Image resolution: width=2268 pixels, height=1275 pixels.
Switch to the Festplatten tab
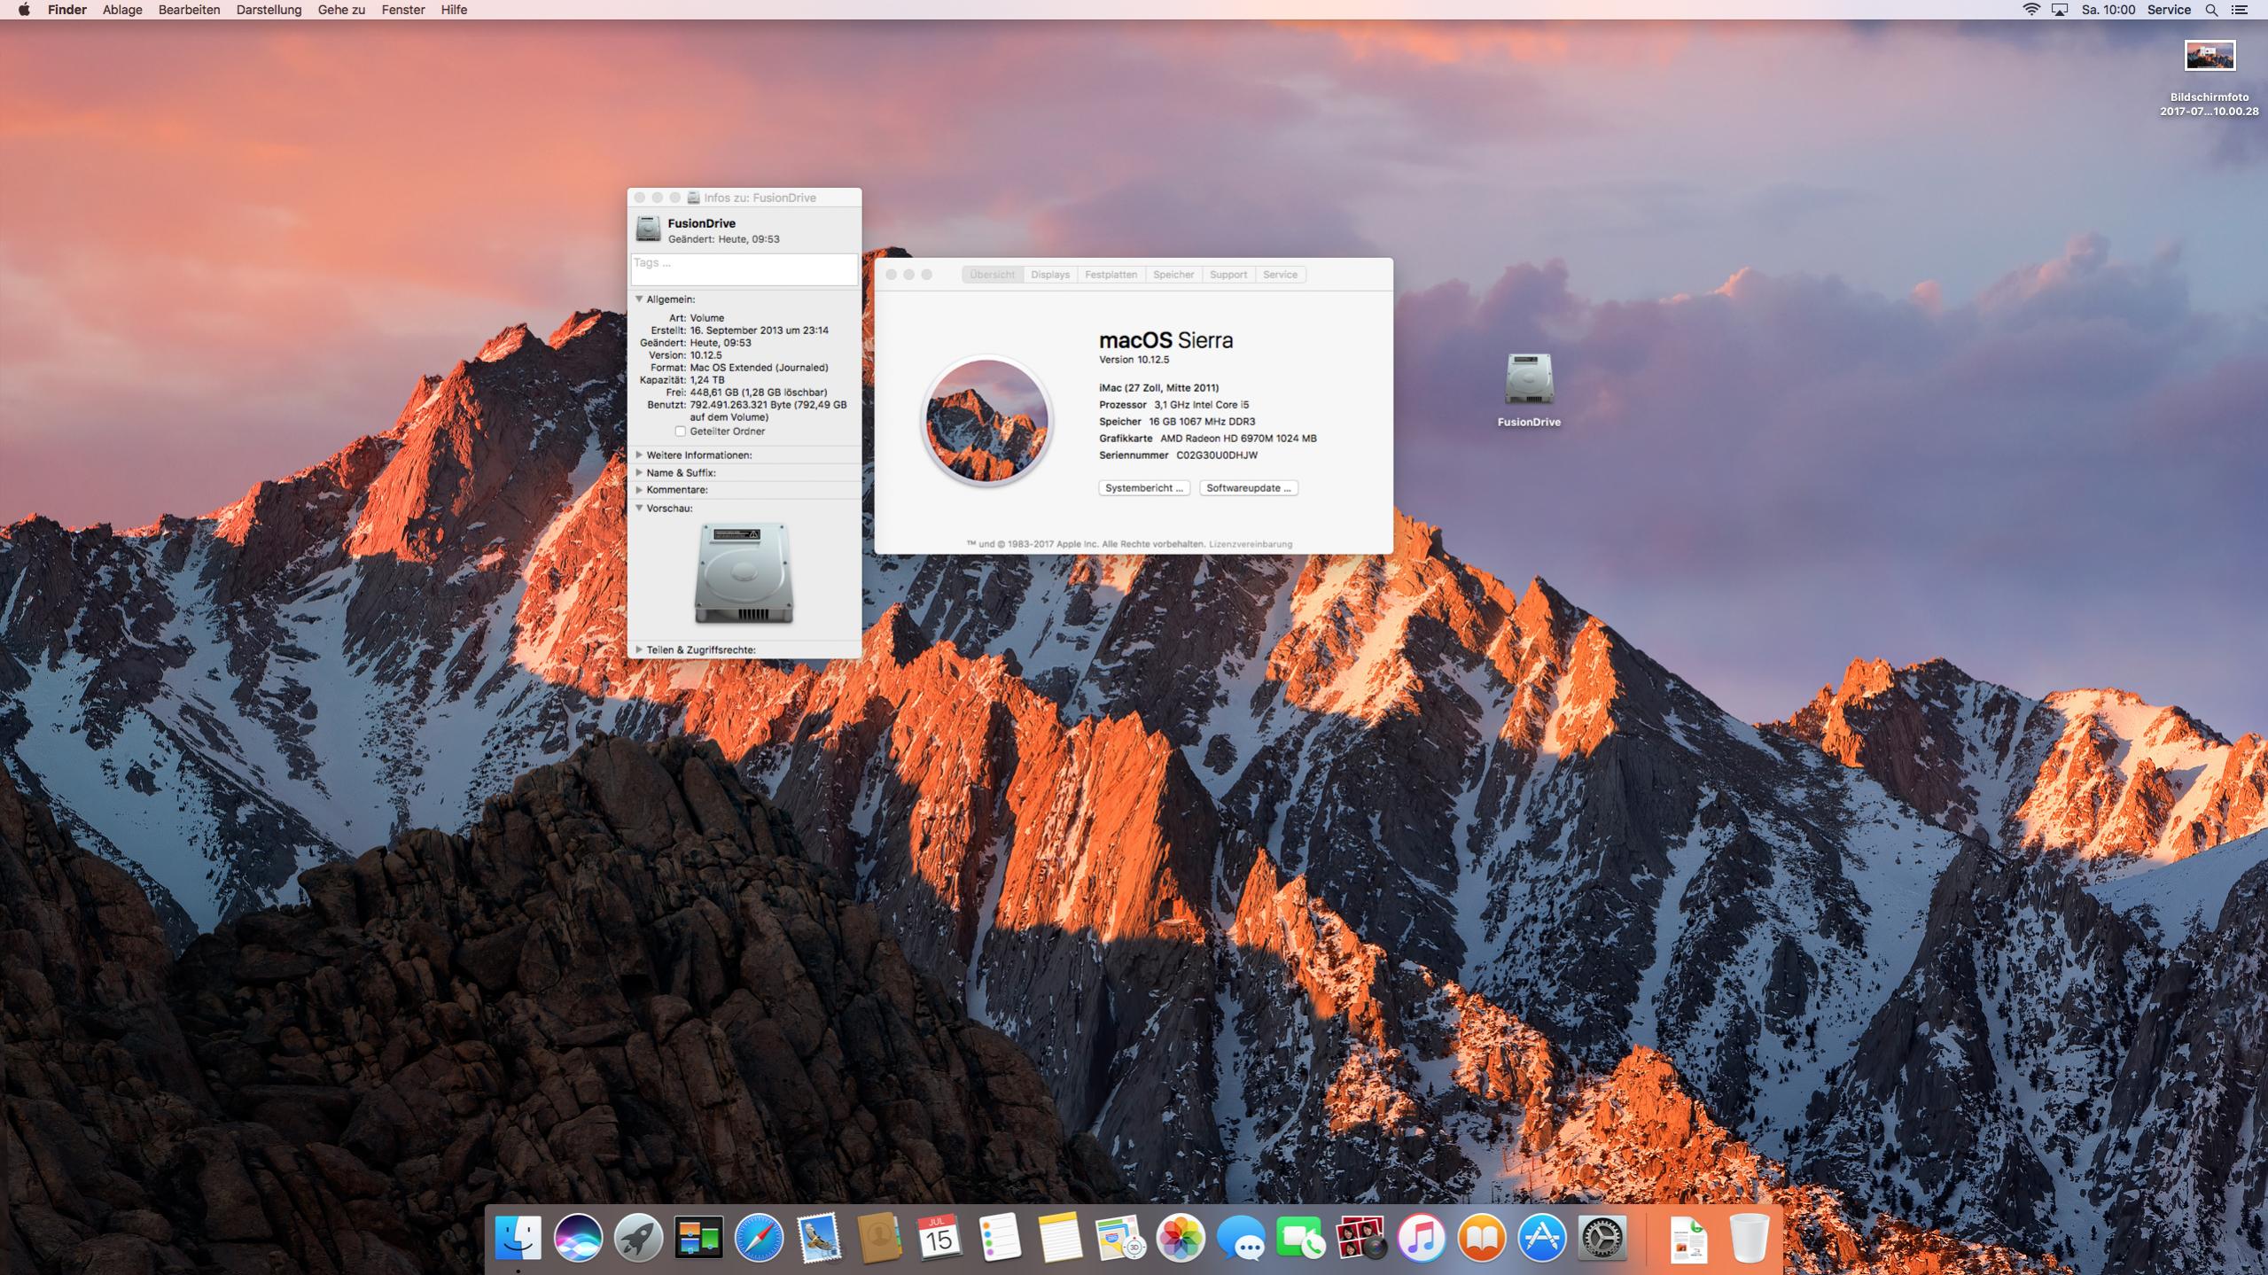(1111, 275)
